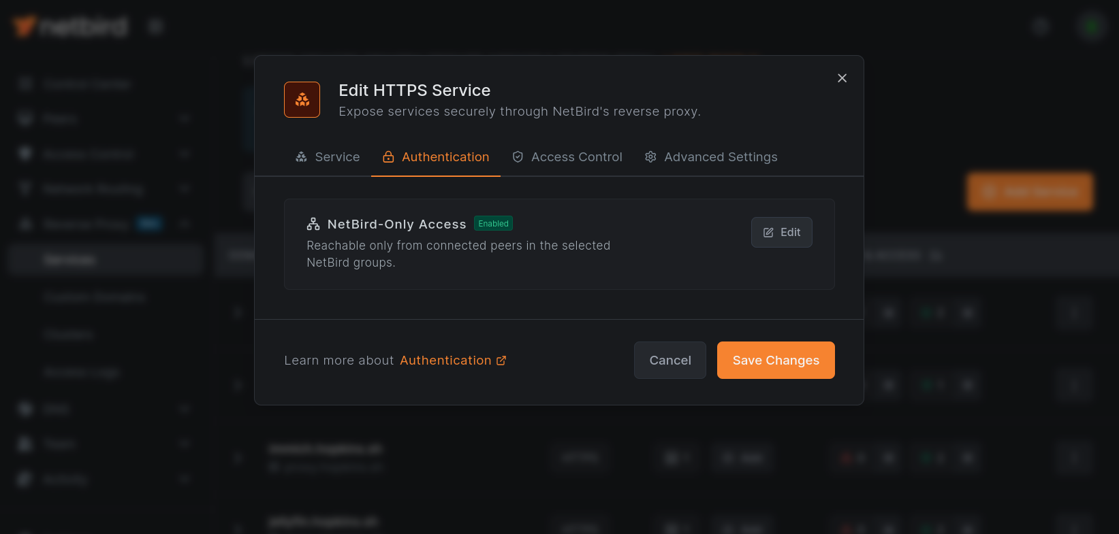Click the external link icon beside Authentication
This screenshot has width=1119, height=534.
click(501, 361)
